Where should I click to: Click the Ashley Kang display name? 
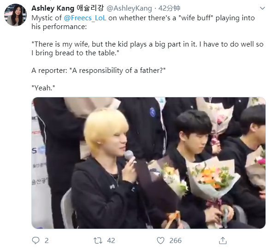tap(53, 8)
